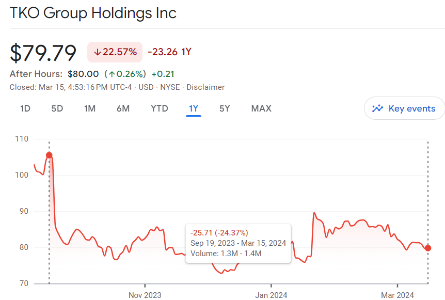Click the Jan 2024 axis label
445x300 pixels.
tap(271, 295)
